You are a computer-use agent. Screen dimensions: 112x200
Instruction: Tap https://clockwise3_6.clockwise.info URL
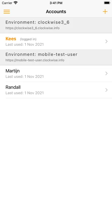(x=33, y=28)
